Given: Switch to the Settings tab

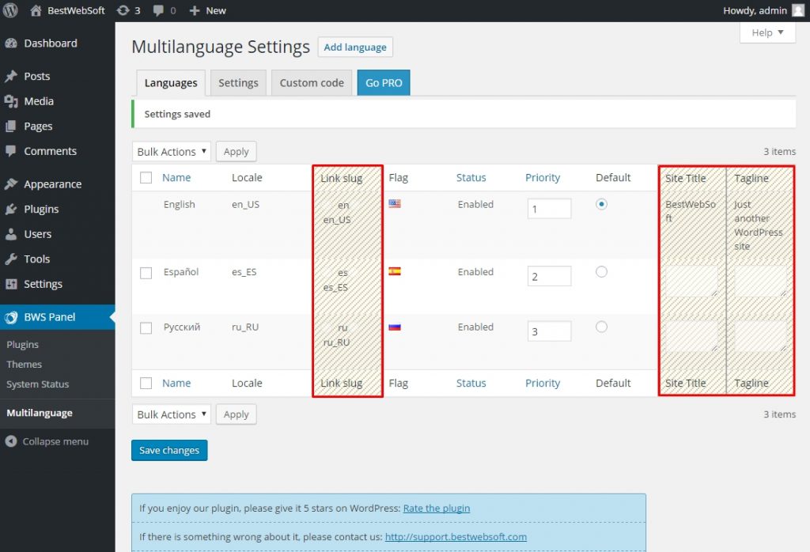Looking at the screenshot, I should (x=238, y=82).
